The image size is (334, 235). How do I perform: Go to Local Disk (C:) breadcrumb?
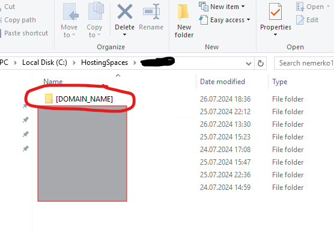pyautogui.click(x=44, y=63)
